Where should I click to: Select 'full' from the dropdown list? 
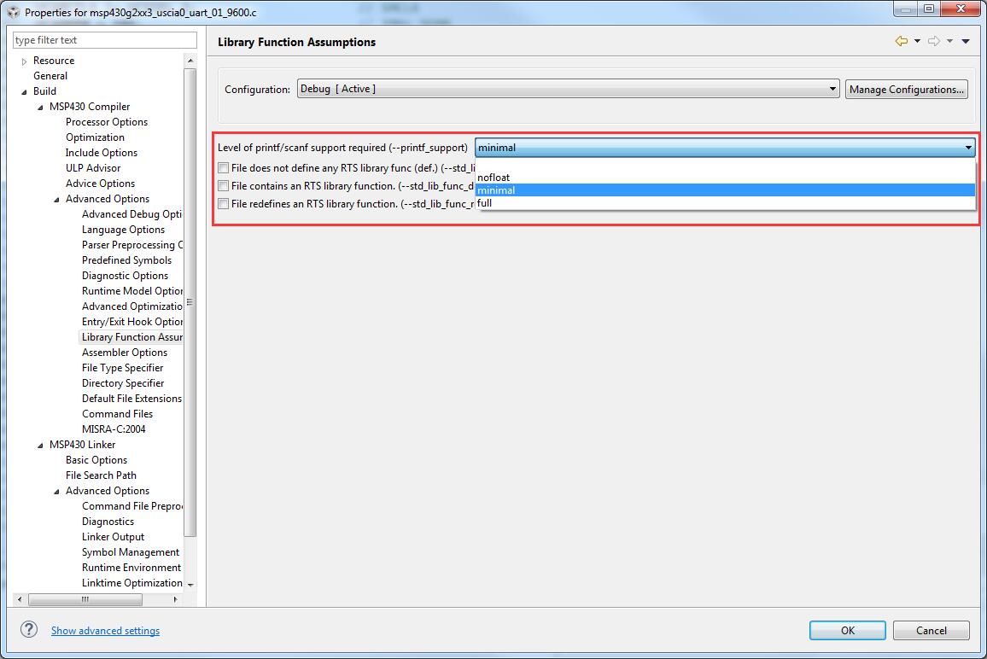(725, 202)
